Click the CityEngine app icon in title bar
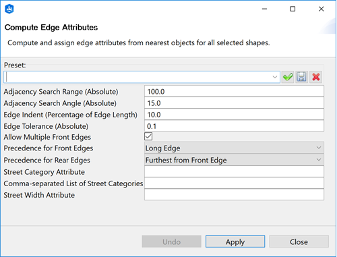Viewport: 337px width, 257px height. [9, 9]
